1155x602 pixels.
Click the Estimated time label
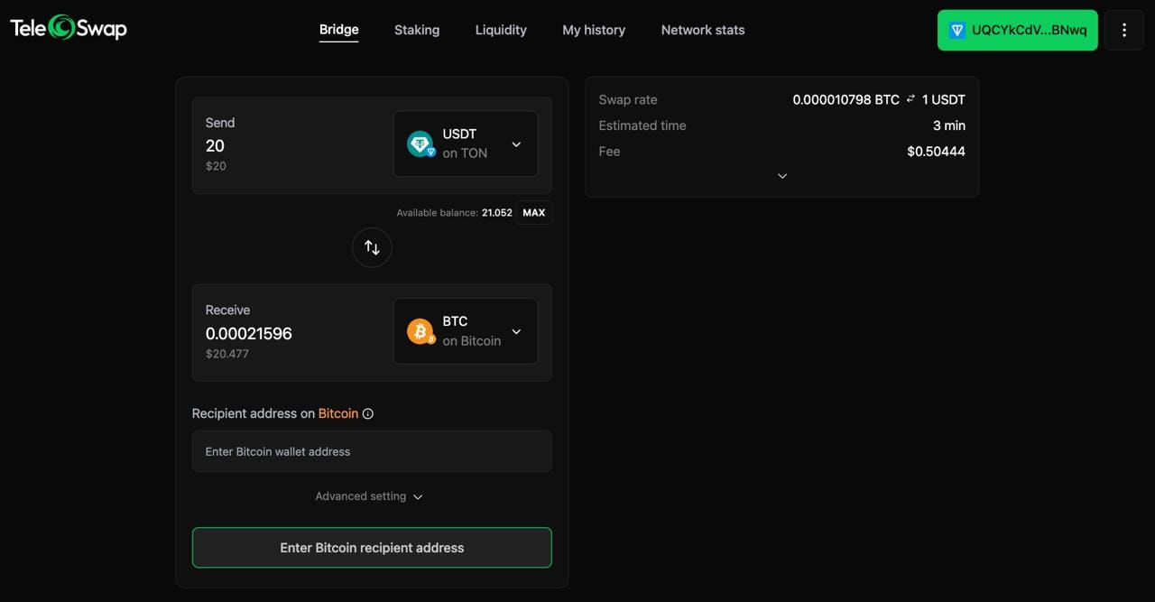642,125
